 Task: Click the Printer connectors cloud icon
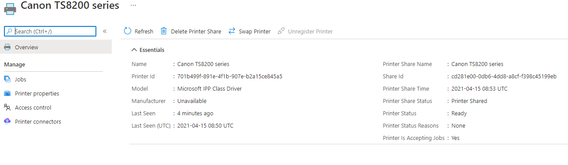(x=7, y=121)
